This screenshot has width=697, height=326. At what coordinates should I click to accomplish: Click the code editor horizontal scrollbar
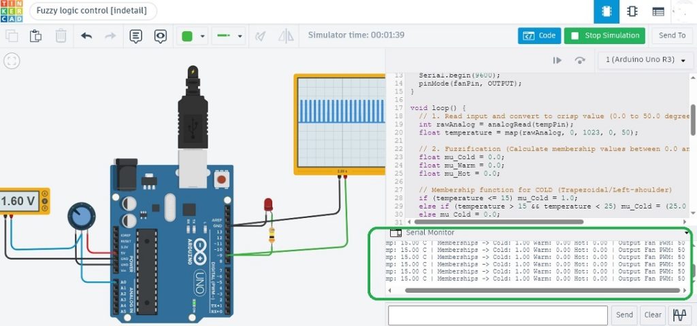point(499,221)
